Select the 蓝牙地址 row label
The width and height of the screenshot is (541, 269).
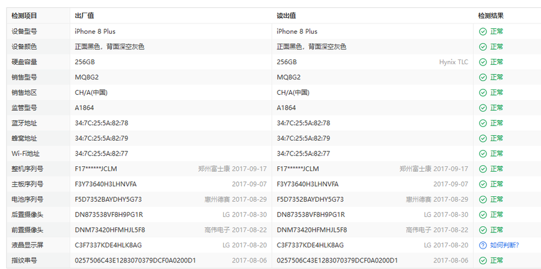coord(24,123)
